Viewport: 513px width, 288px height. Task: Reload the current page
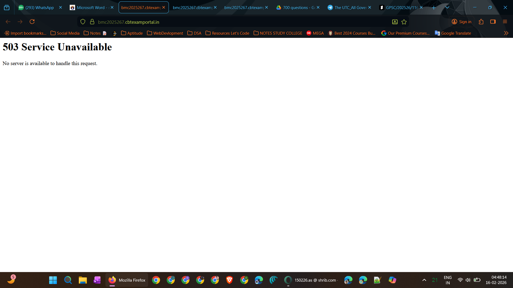click(32, 22)
